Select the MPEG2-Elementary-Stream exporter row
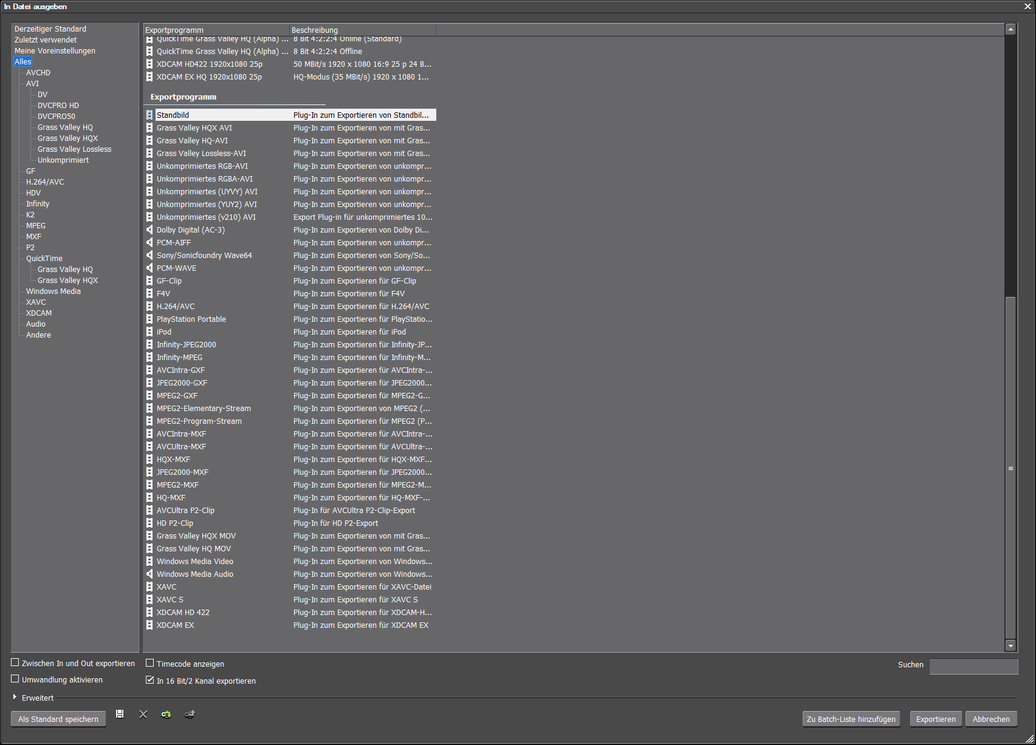Screen dimensions: 1036x745 290,408
